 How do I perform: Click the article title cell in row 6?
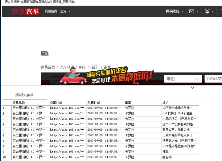coord(30,135)
